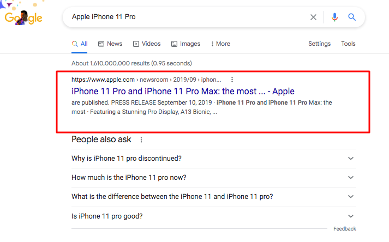Expand "Is iPhone 11 pro good?" question
This screenshot has width=389, height=242.
(x=214, y=216)
